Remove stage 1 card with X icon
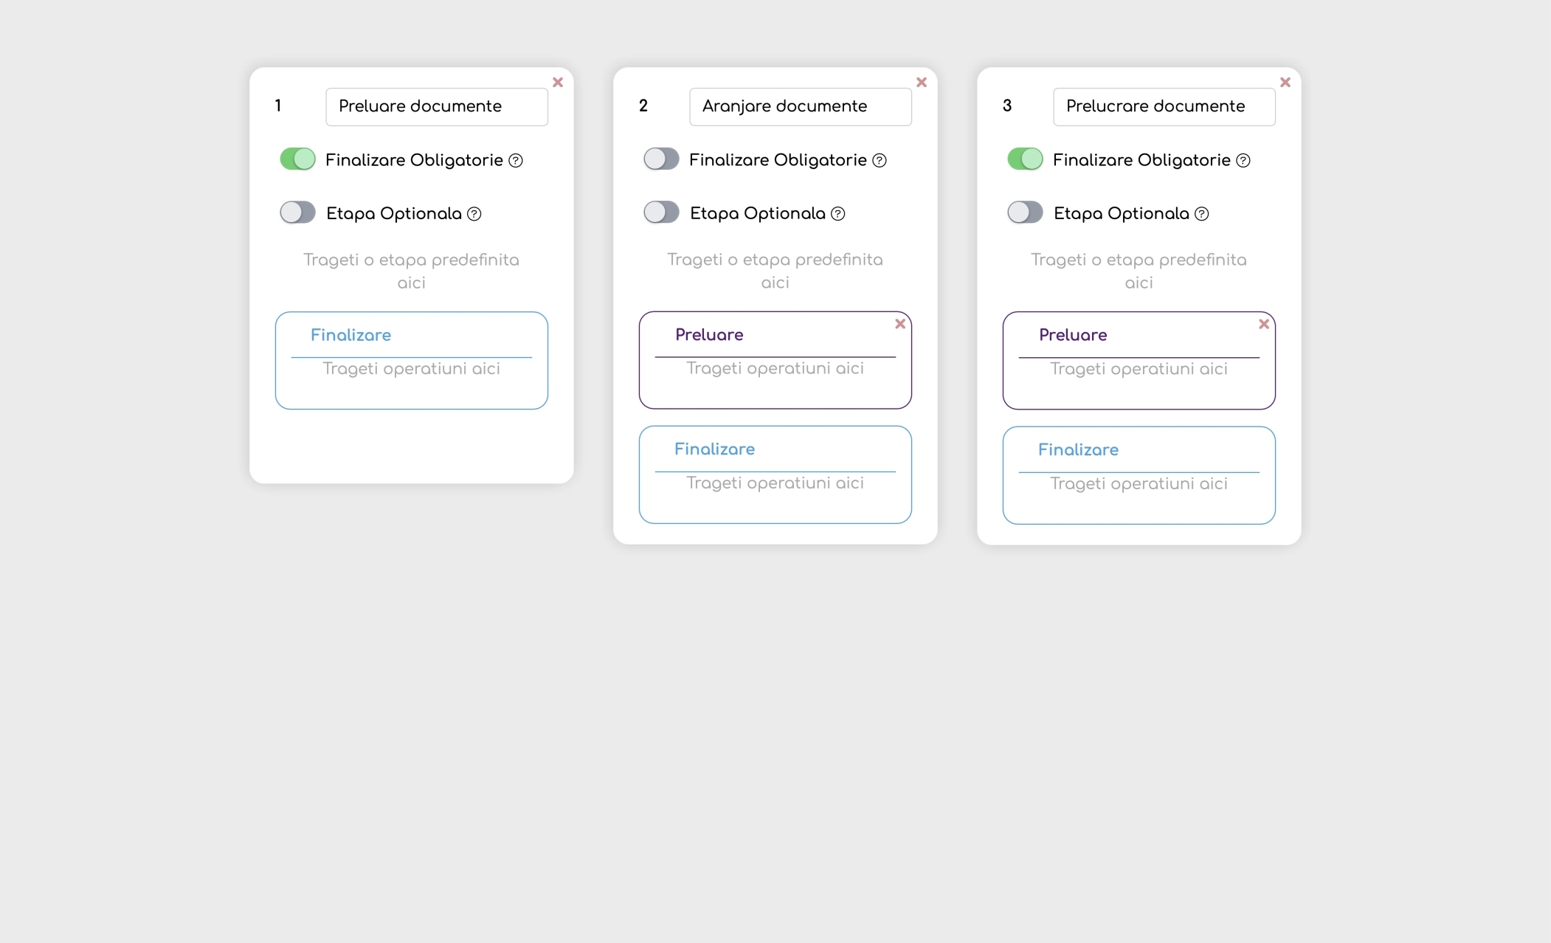The height and width of the screenshot is (943, 1551). pos(558,83)
